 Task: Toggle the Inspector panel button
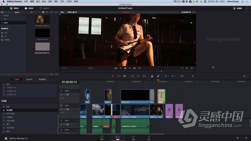click(x=238, y=8)
